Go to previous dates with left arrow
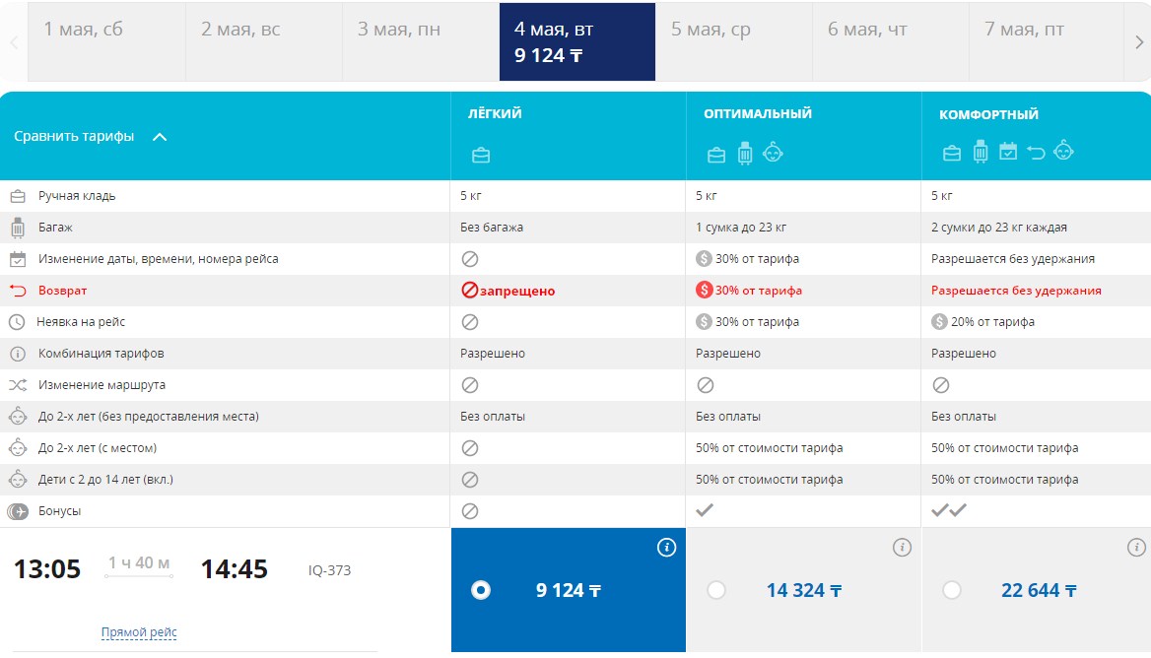 pos(14,42)
